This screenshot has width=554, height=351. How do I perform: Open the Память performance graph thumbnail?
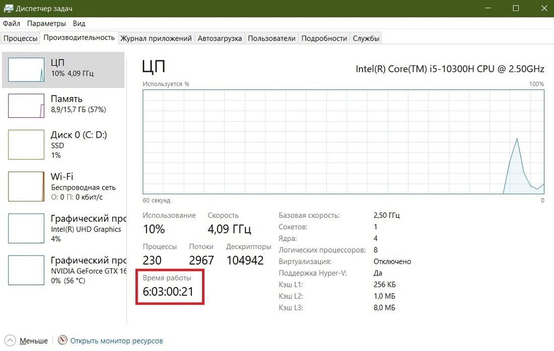point(26,106)
